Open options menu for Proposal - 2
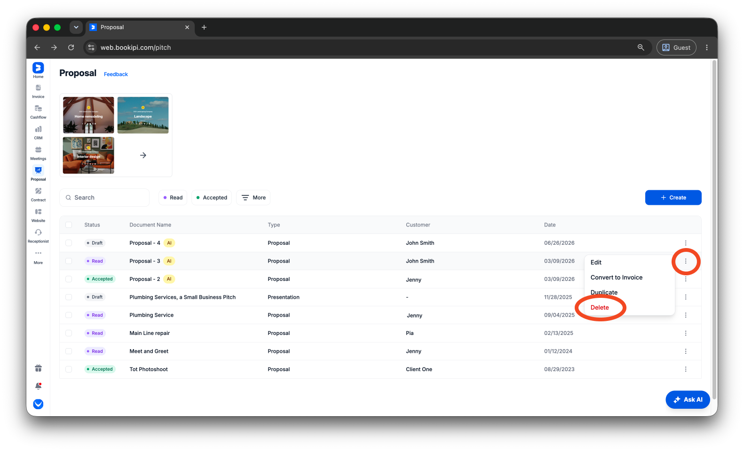This screenshot has height=451, width=744. [x=686, y=279]
